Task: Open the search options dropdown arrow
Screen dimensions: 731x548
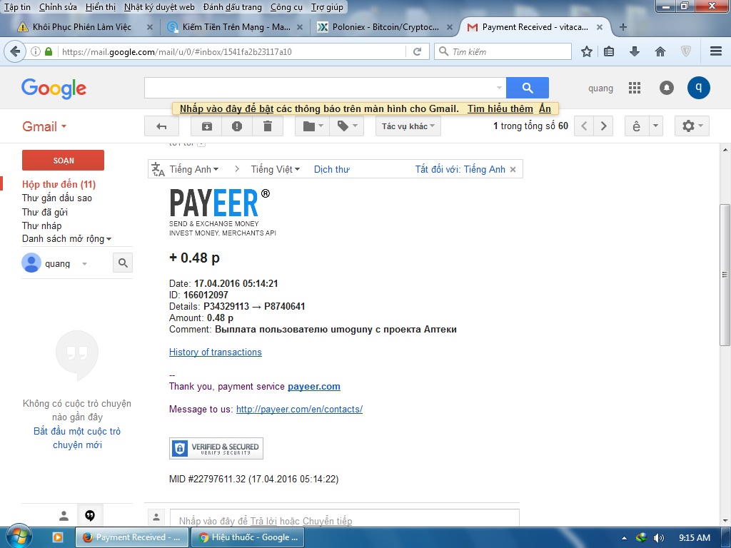Action: point(499,88)
